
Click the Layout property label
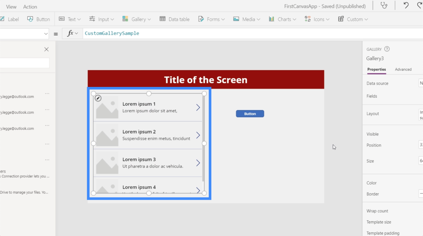coord(373,114)
